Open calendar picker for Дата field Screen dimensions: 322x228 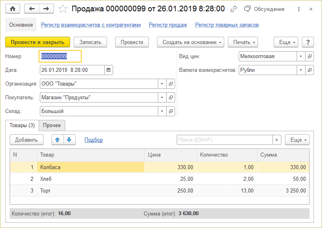(x=109, y=70)
